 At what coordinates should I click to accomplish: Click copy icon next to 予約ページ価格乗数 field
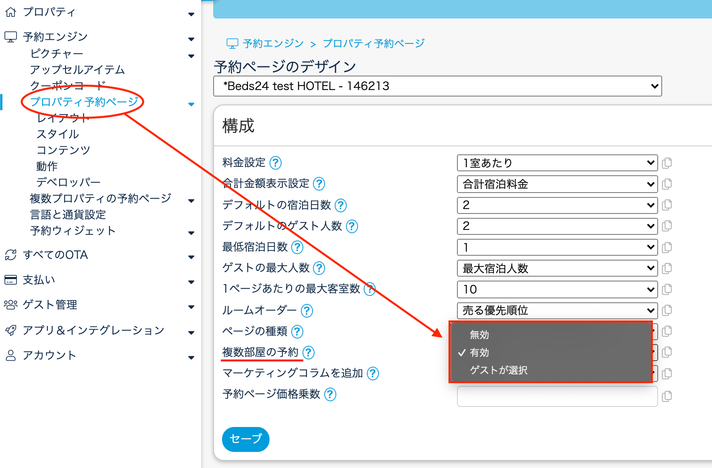click(x=667, y=396)
